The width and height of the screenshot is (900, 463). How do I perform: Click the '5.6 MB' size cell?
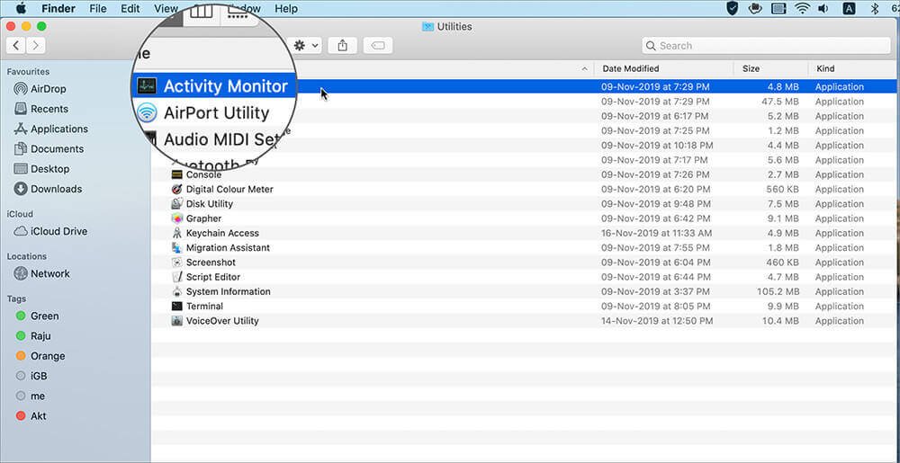[x=782, y=160]
